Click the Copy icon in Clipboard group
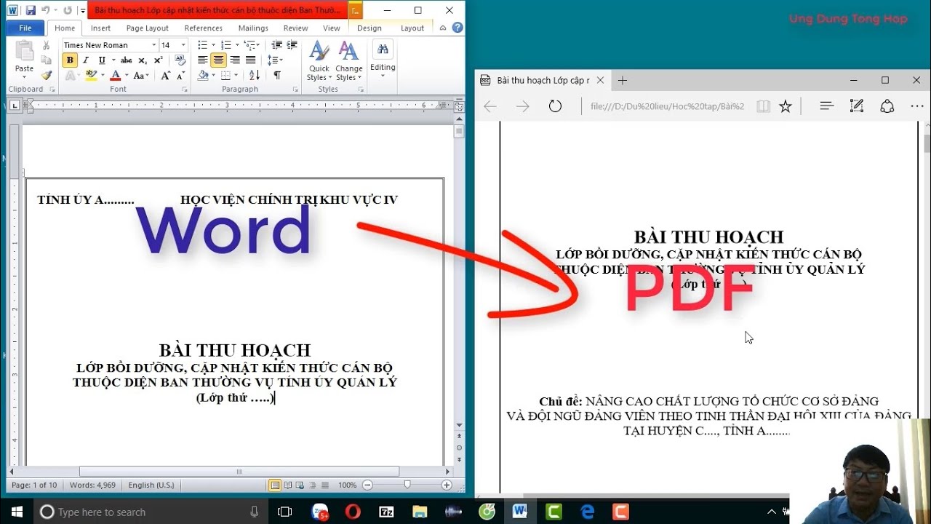The image size is (931, 524). tap(47, 60)
